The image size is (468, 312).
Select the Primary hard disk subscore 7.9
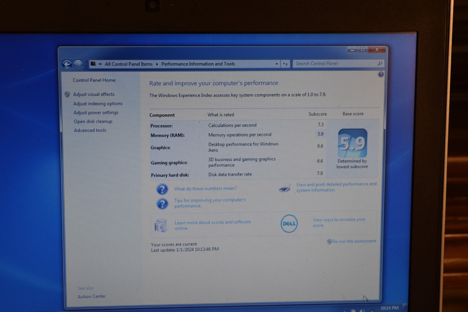(x=320, y=173)
